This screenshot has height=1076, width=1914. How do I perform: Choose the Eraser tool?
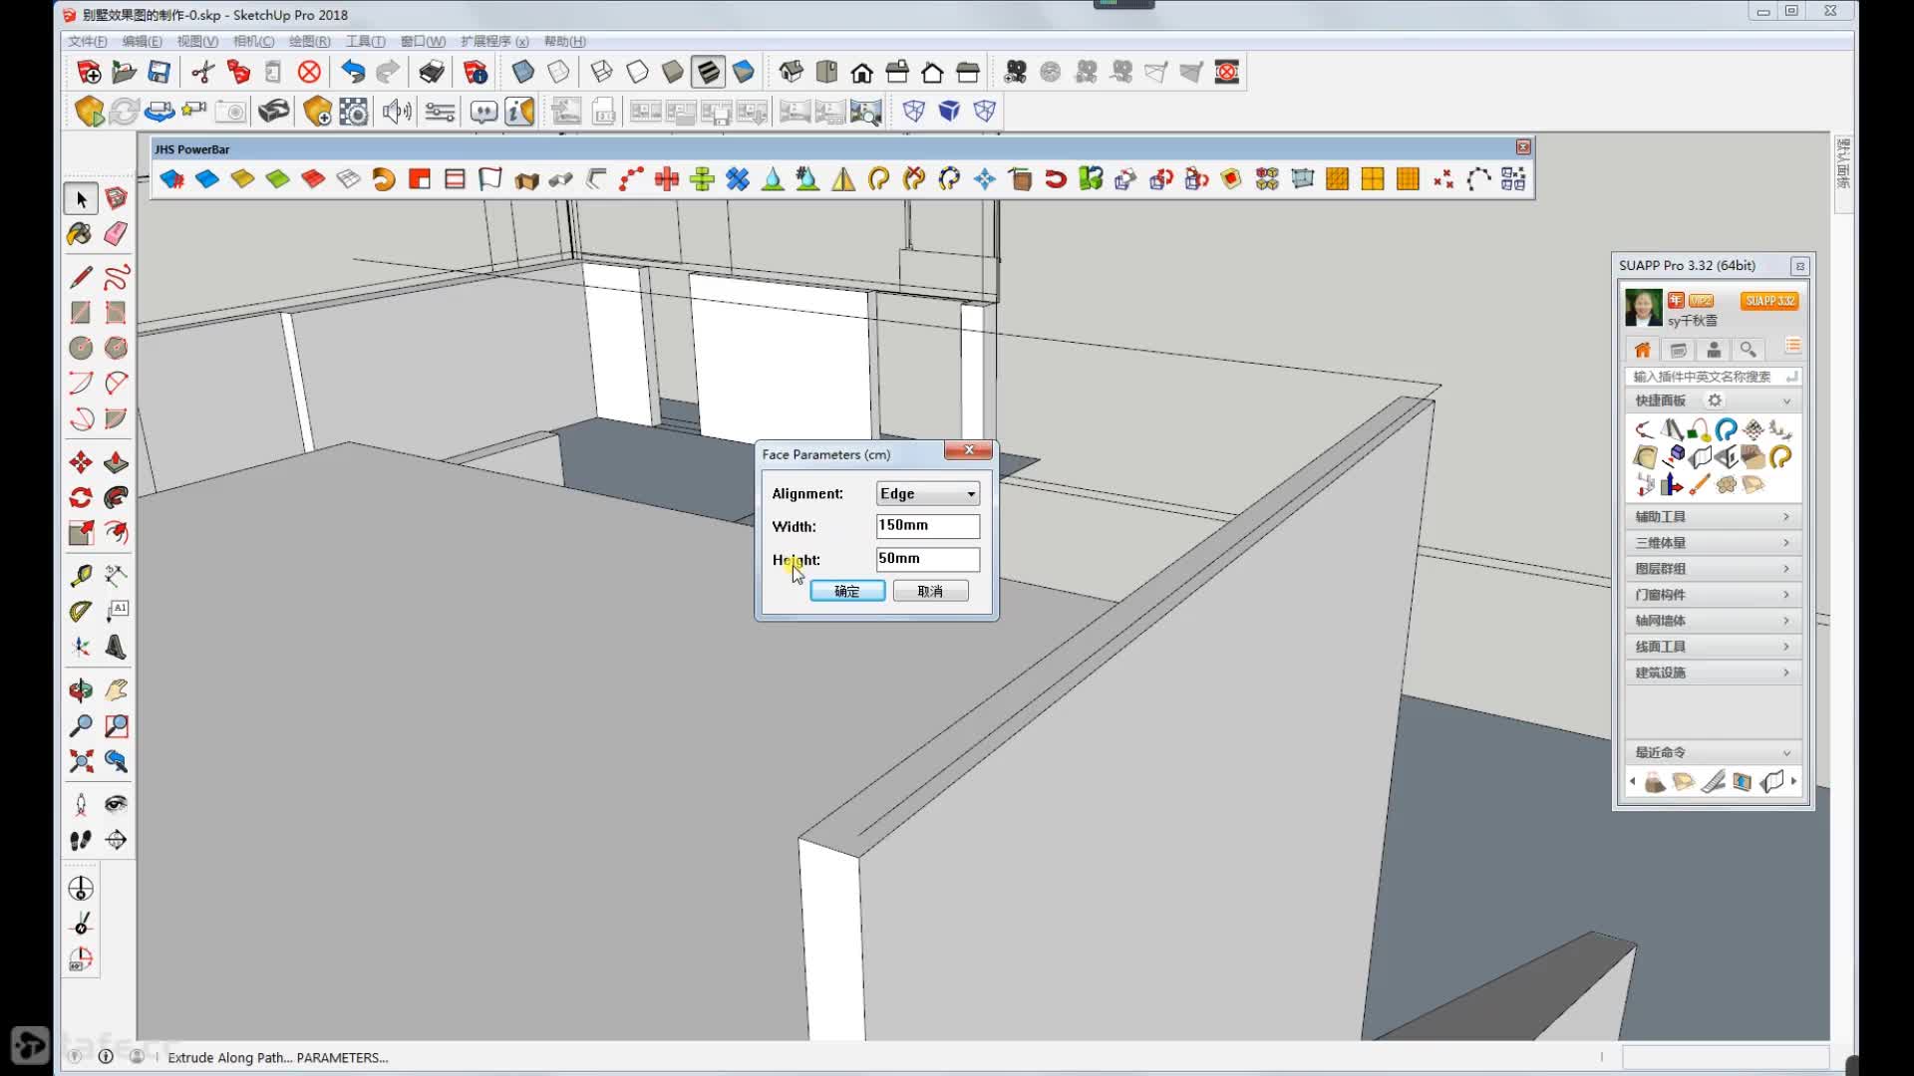click(x=116, y=234)
